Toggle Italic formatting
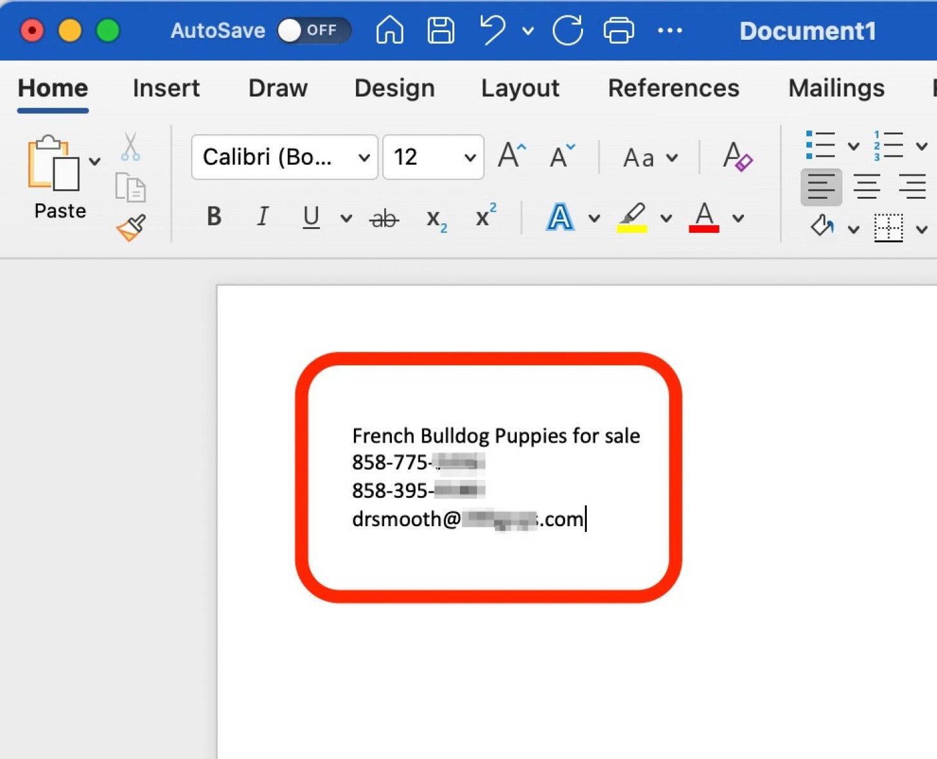The height and width of the screenshot is (759, 937). pyautogui.click(x=262, y=217)
